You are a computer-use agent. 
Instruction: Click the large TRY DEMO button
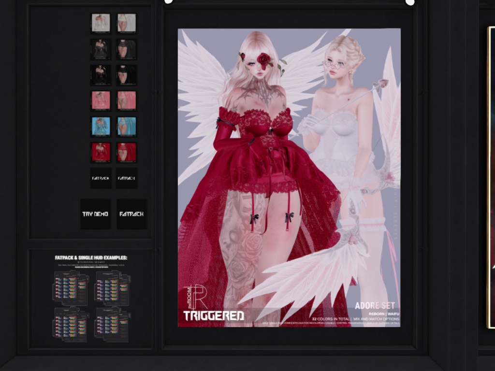point(95,214)
